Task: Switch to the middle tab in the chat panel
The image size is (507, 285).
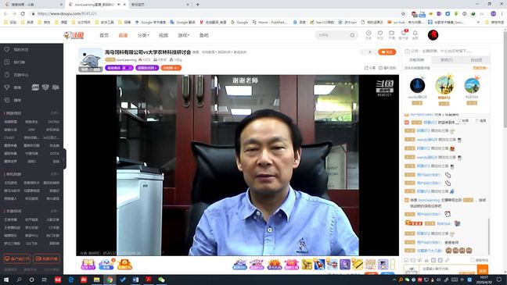Action: click(446, 60)
